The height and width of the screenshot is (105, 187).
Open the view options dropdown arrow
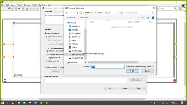[x=143, y=17]
